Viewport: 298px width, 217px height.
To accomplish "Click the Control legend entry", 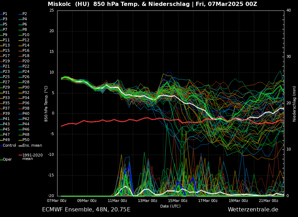I will pos(9,145).
